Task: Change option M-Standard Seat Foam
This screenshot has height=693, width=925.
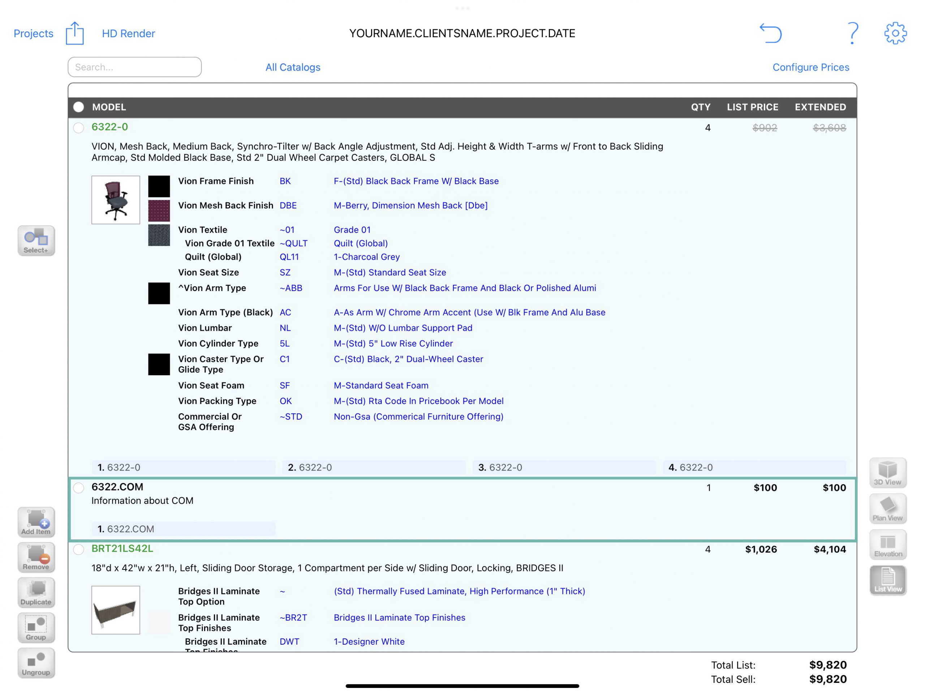Action: (x=381, y=385)
